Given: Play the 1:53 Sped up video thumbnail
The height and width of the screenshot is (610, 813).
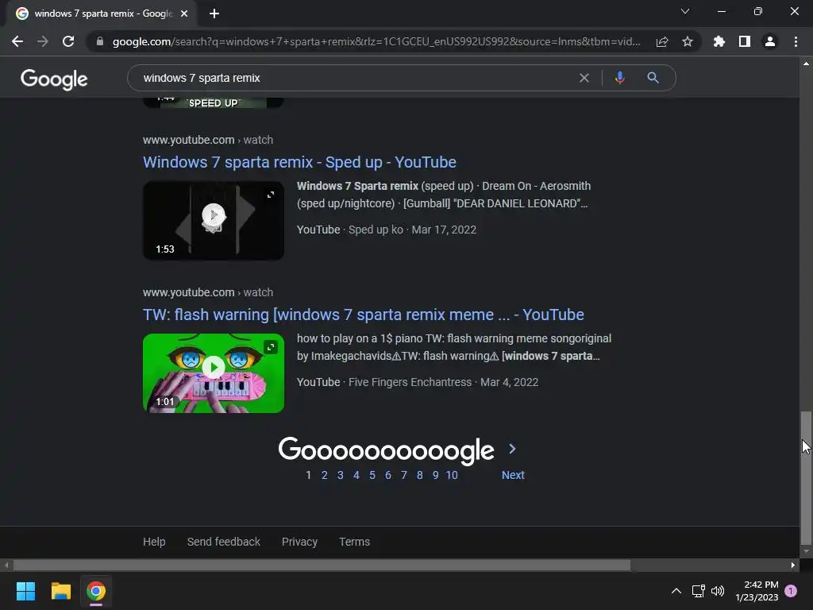Looking at the screenshot, I should coord(213,221).
